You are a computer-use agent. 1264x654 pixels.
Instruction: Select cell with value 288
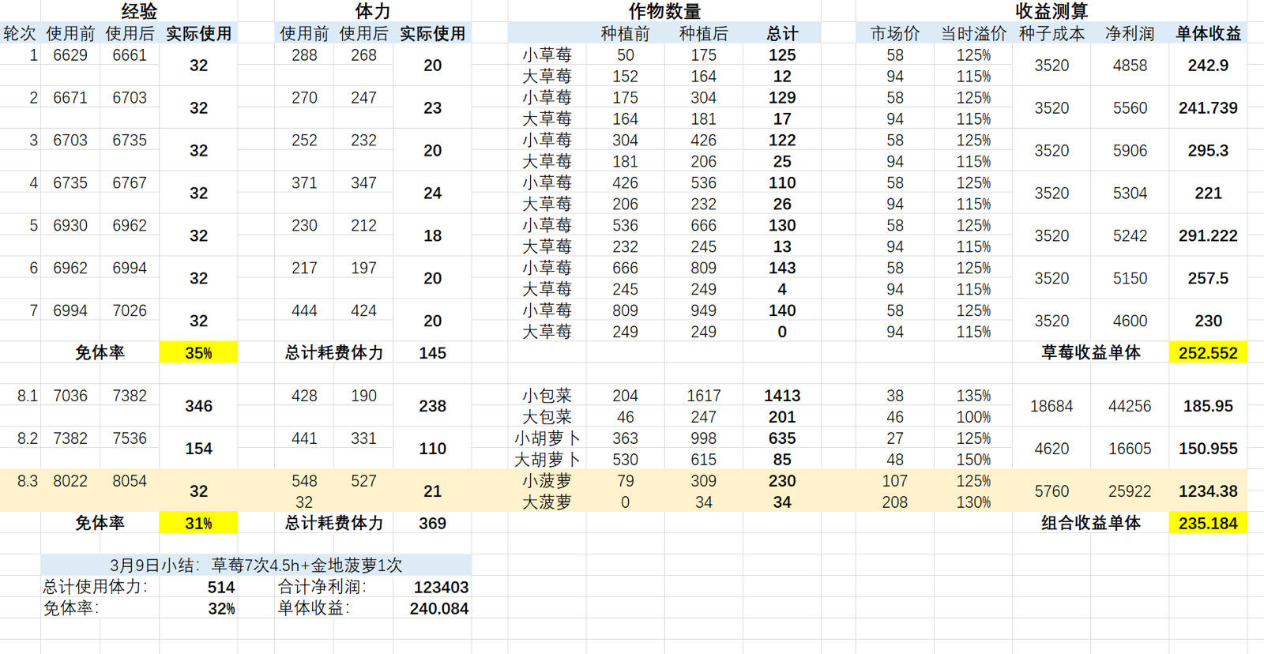coord(304,54)
